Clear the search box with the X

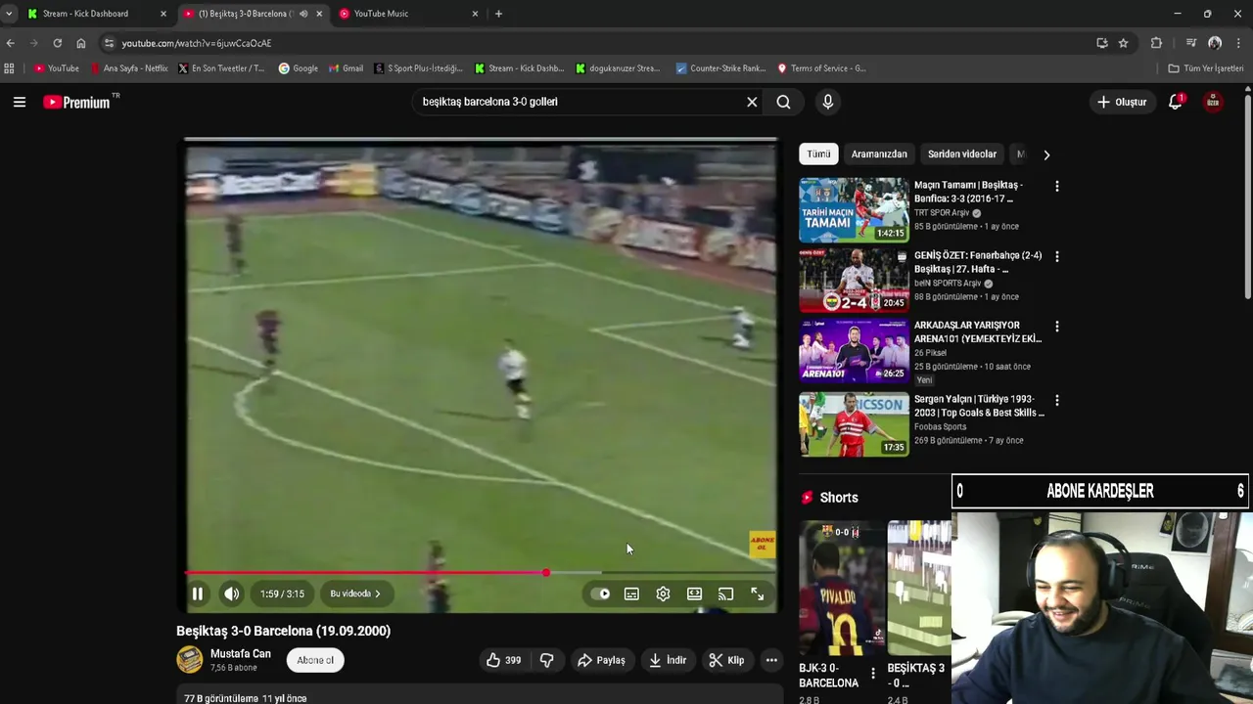[x=752, y=102]
